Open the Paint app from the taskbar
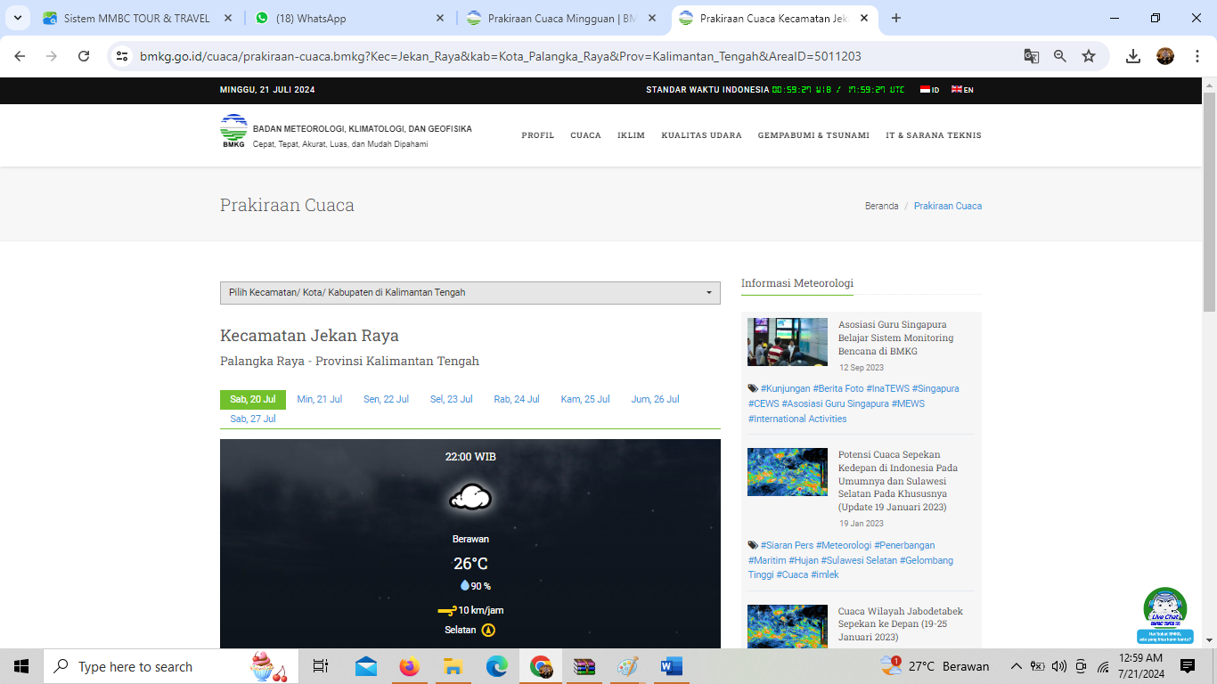Screen dimensions: 1217x684 pos(628,666)
